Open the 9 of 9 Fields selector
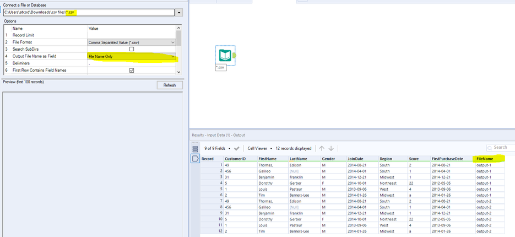The image size is (515, 237). tap(218, 148)
